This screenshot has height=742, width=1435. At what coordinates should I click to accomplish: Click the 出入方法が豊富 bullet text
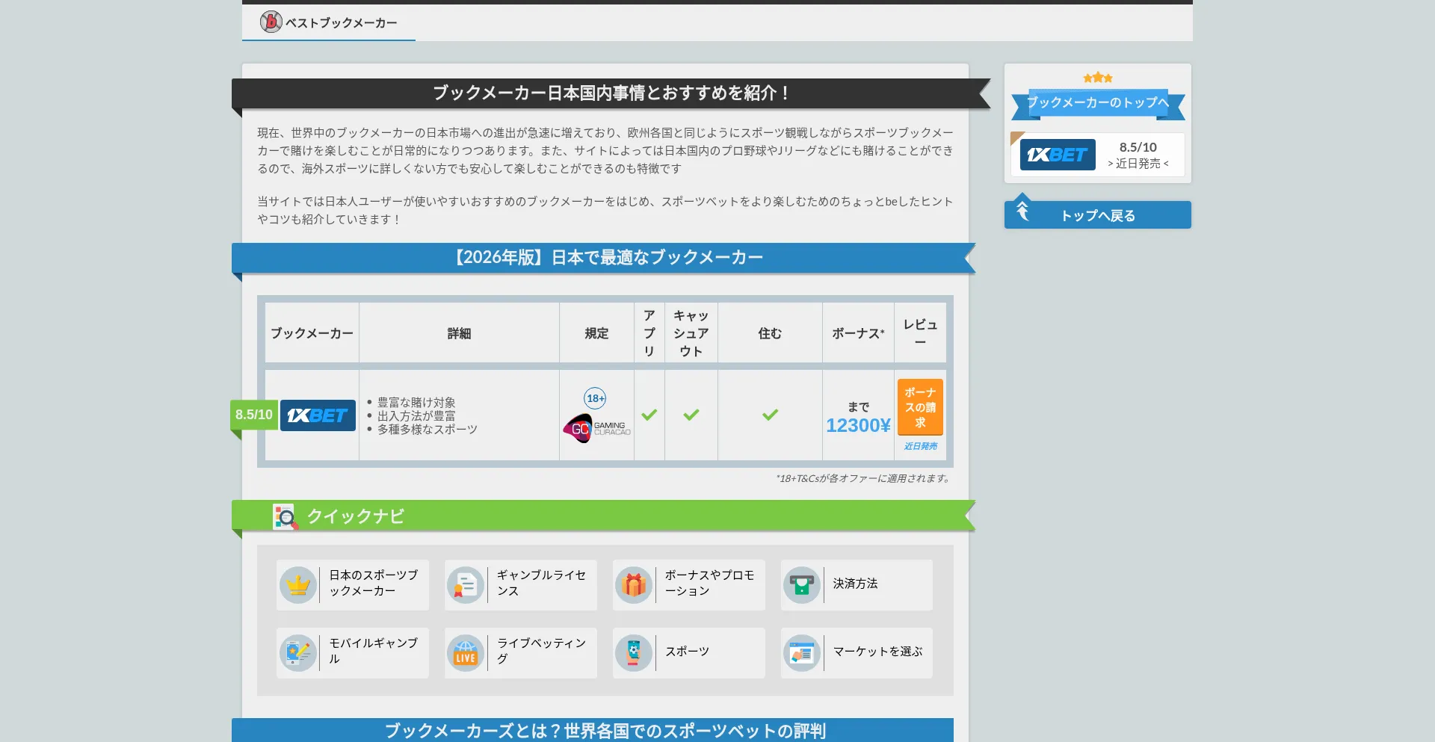click(416, 416)
